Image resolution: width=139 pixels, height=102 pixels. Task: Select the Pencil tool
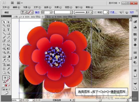point(9,37)
